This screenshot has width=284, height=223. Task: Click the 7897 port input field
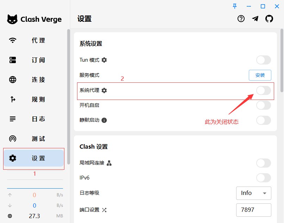(x=253, y=210)
